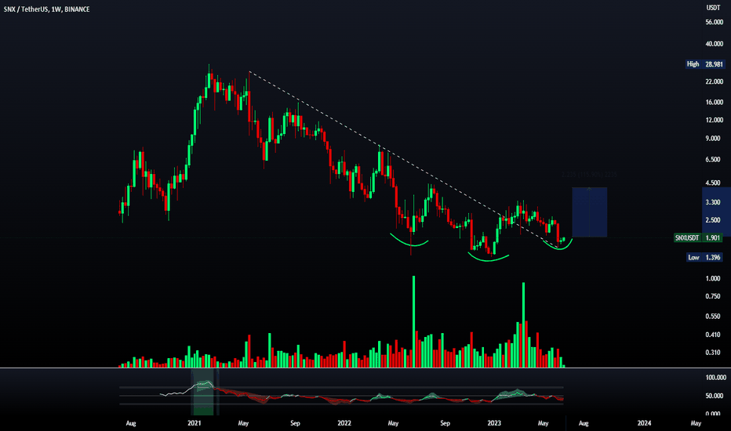Viewport: 731px width, 431px height.
Task: Click the Low 1.396 price label
Action: point(704,257)
